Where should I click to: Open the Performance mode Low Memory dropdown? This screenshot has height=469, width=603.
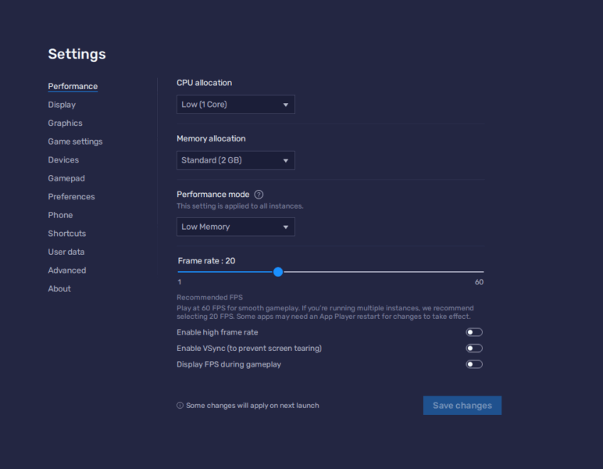click(235, 227)
